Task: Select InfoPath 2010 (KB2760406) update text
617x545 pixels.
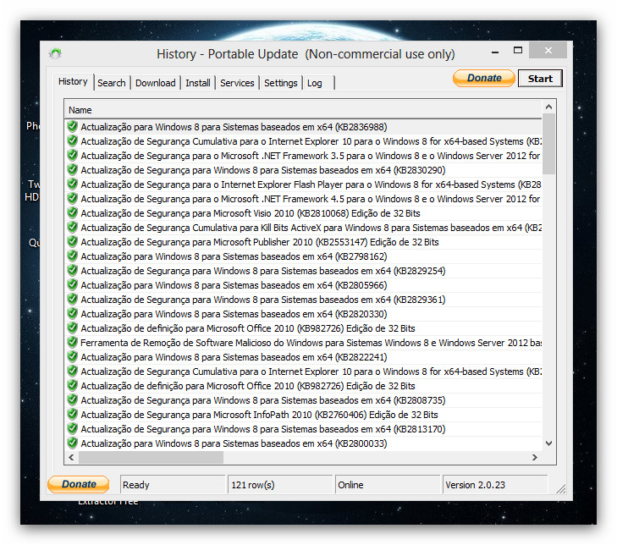Action: 259,415
